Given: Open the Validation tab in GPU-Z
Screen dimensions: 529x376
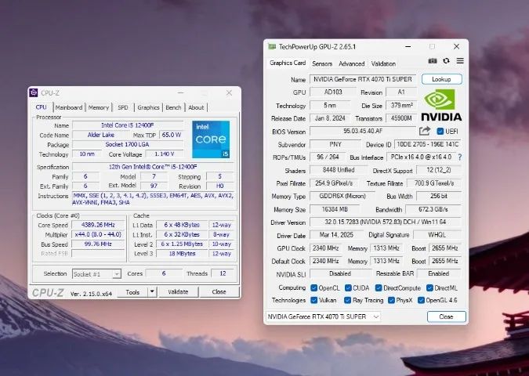Looking at the screenshot, I should [383, 63].
